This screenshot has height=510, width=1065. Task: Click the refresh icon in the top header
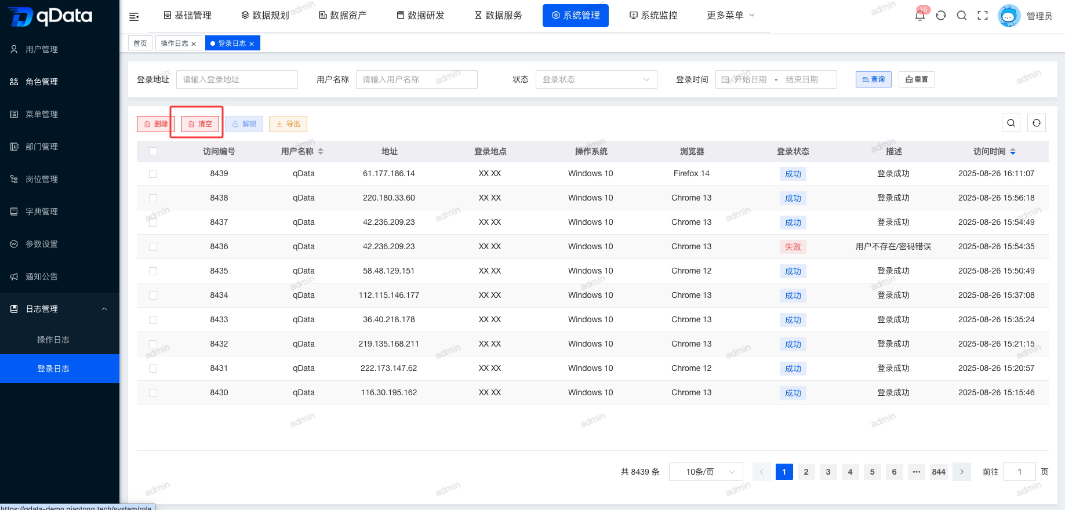point(941,16)
